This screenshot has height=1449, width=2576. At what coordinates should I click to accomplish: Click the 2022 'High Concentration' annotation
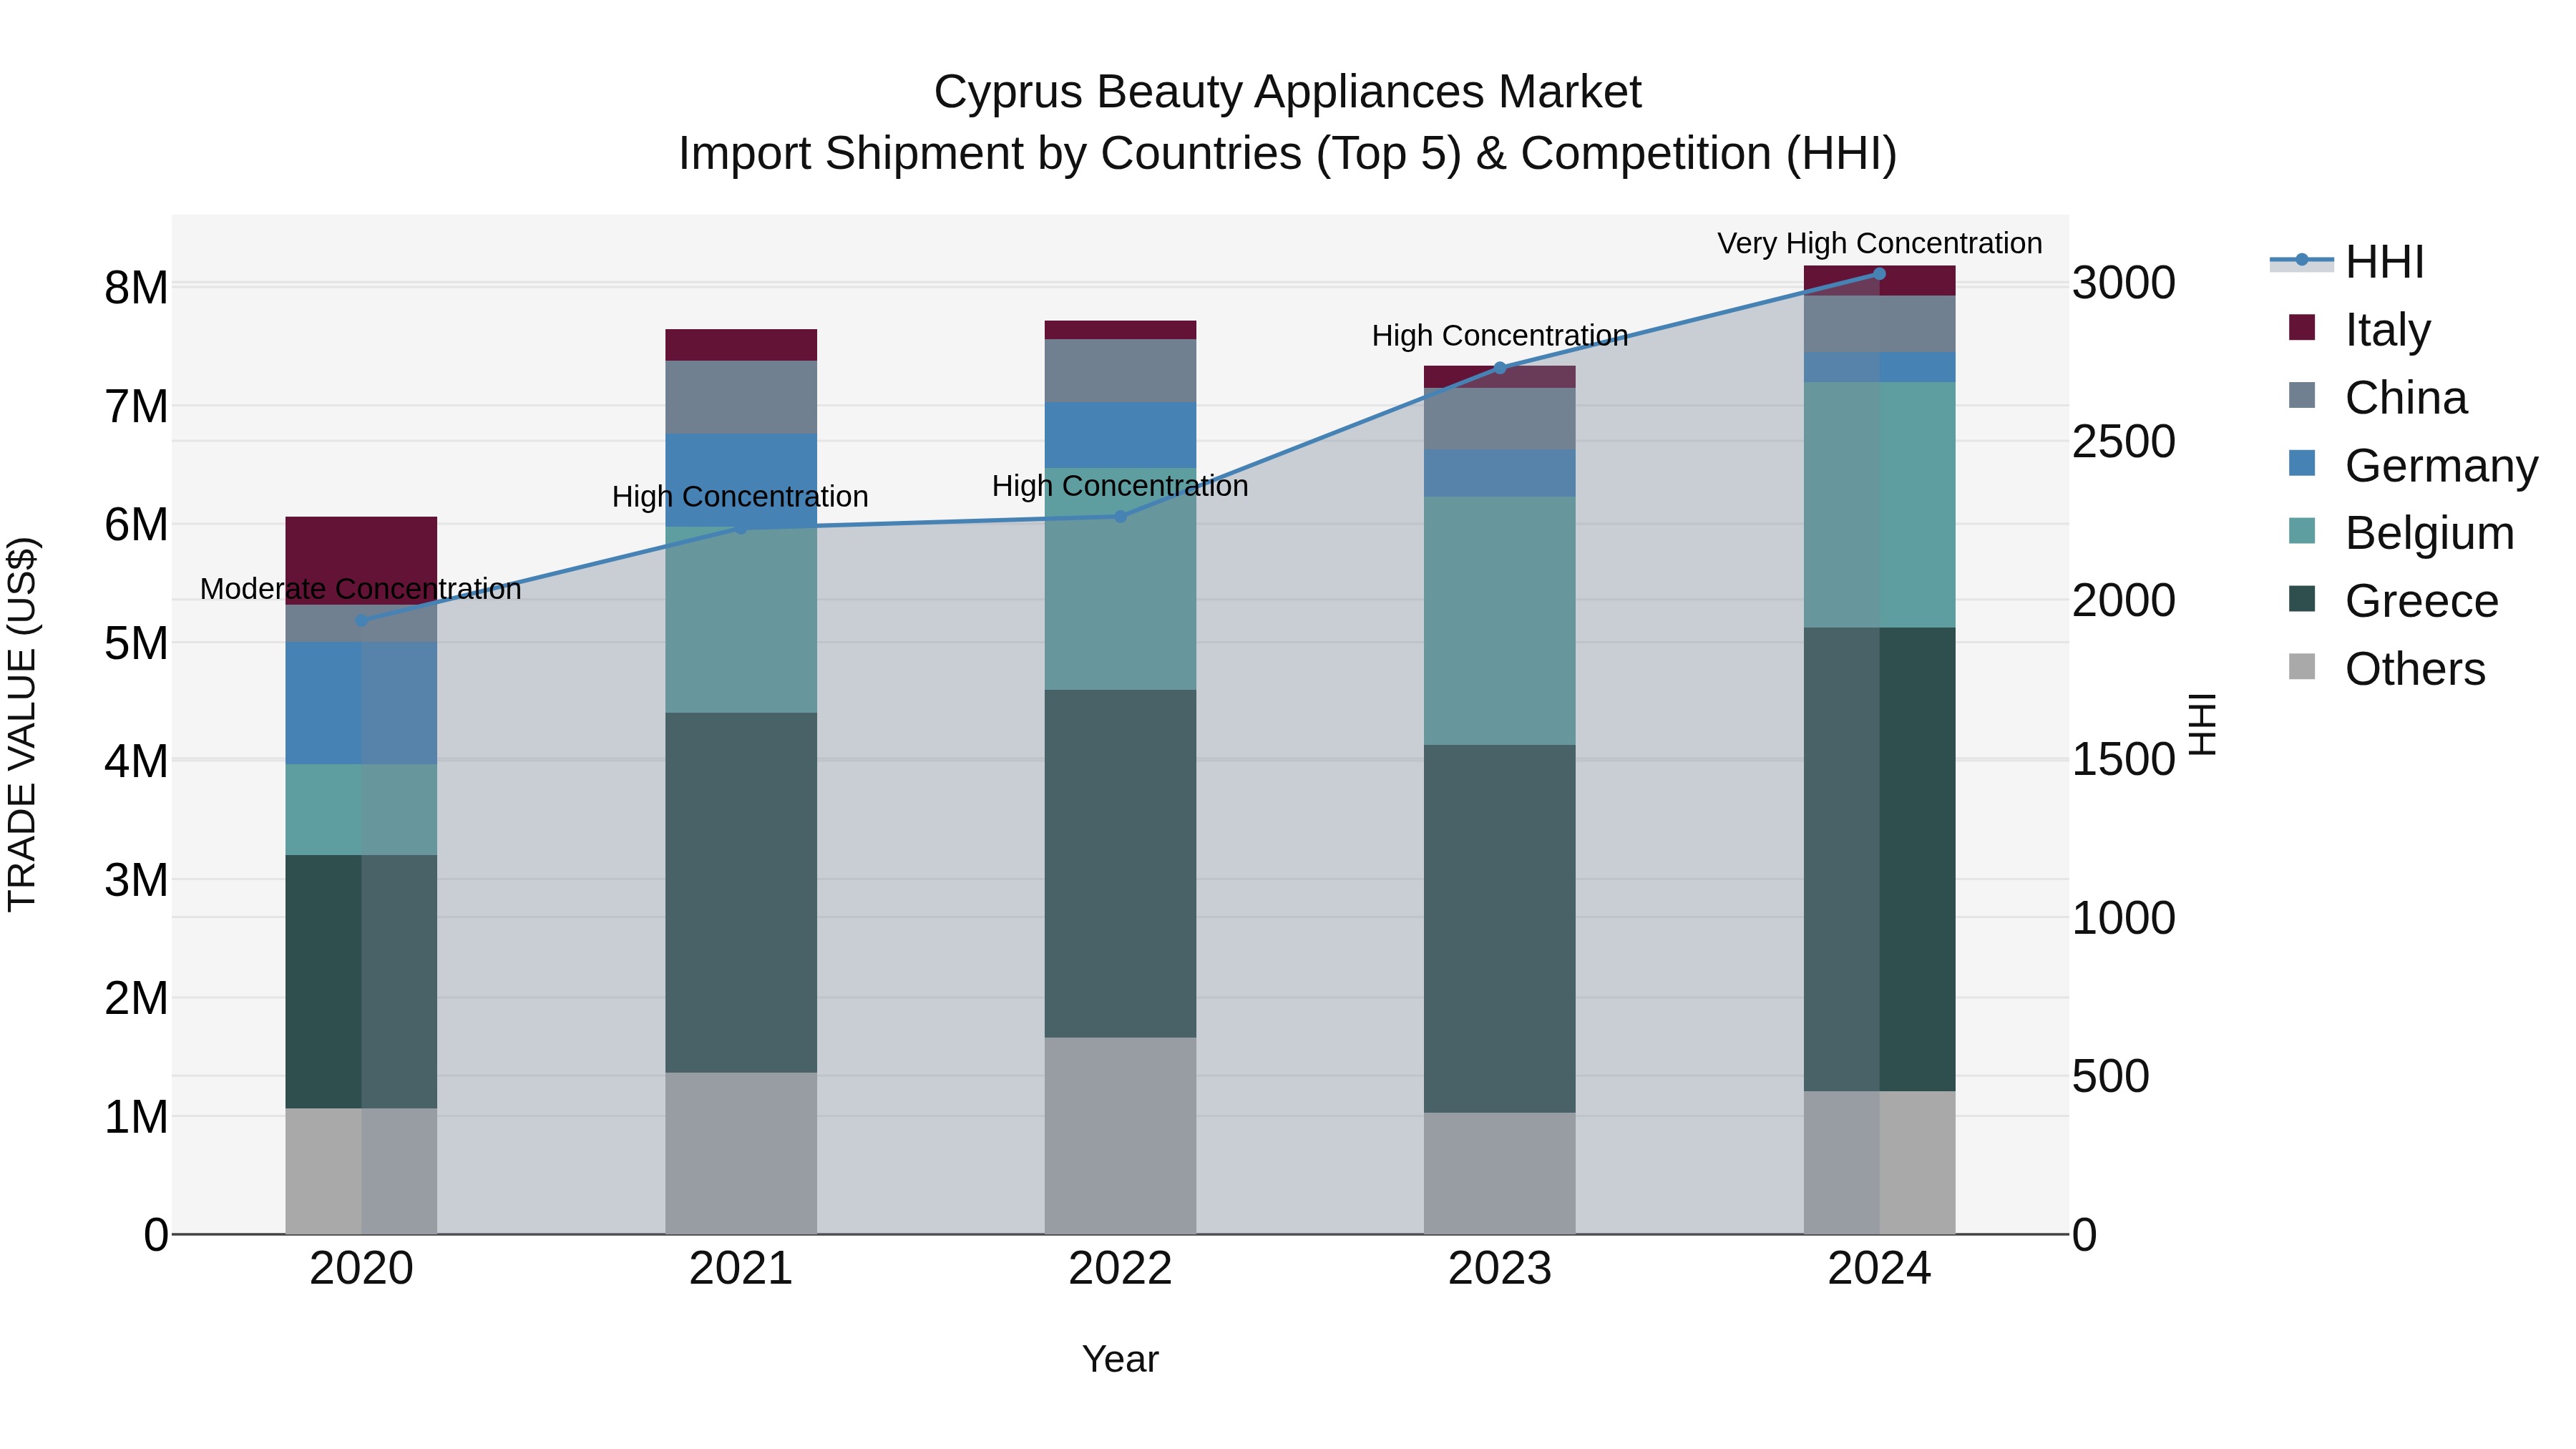click(1120, 486)
